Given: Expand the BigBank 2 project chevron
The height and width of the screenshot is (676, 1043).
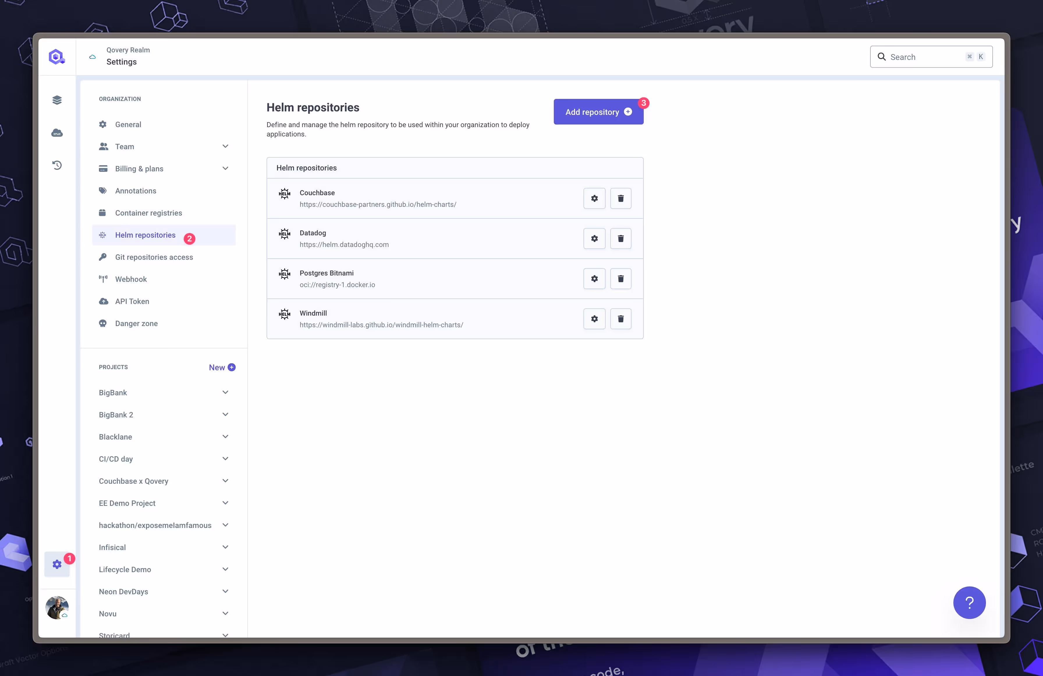Looking at the screenshot, I should pos(225,415).
